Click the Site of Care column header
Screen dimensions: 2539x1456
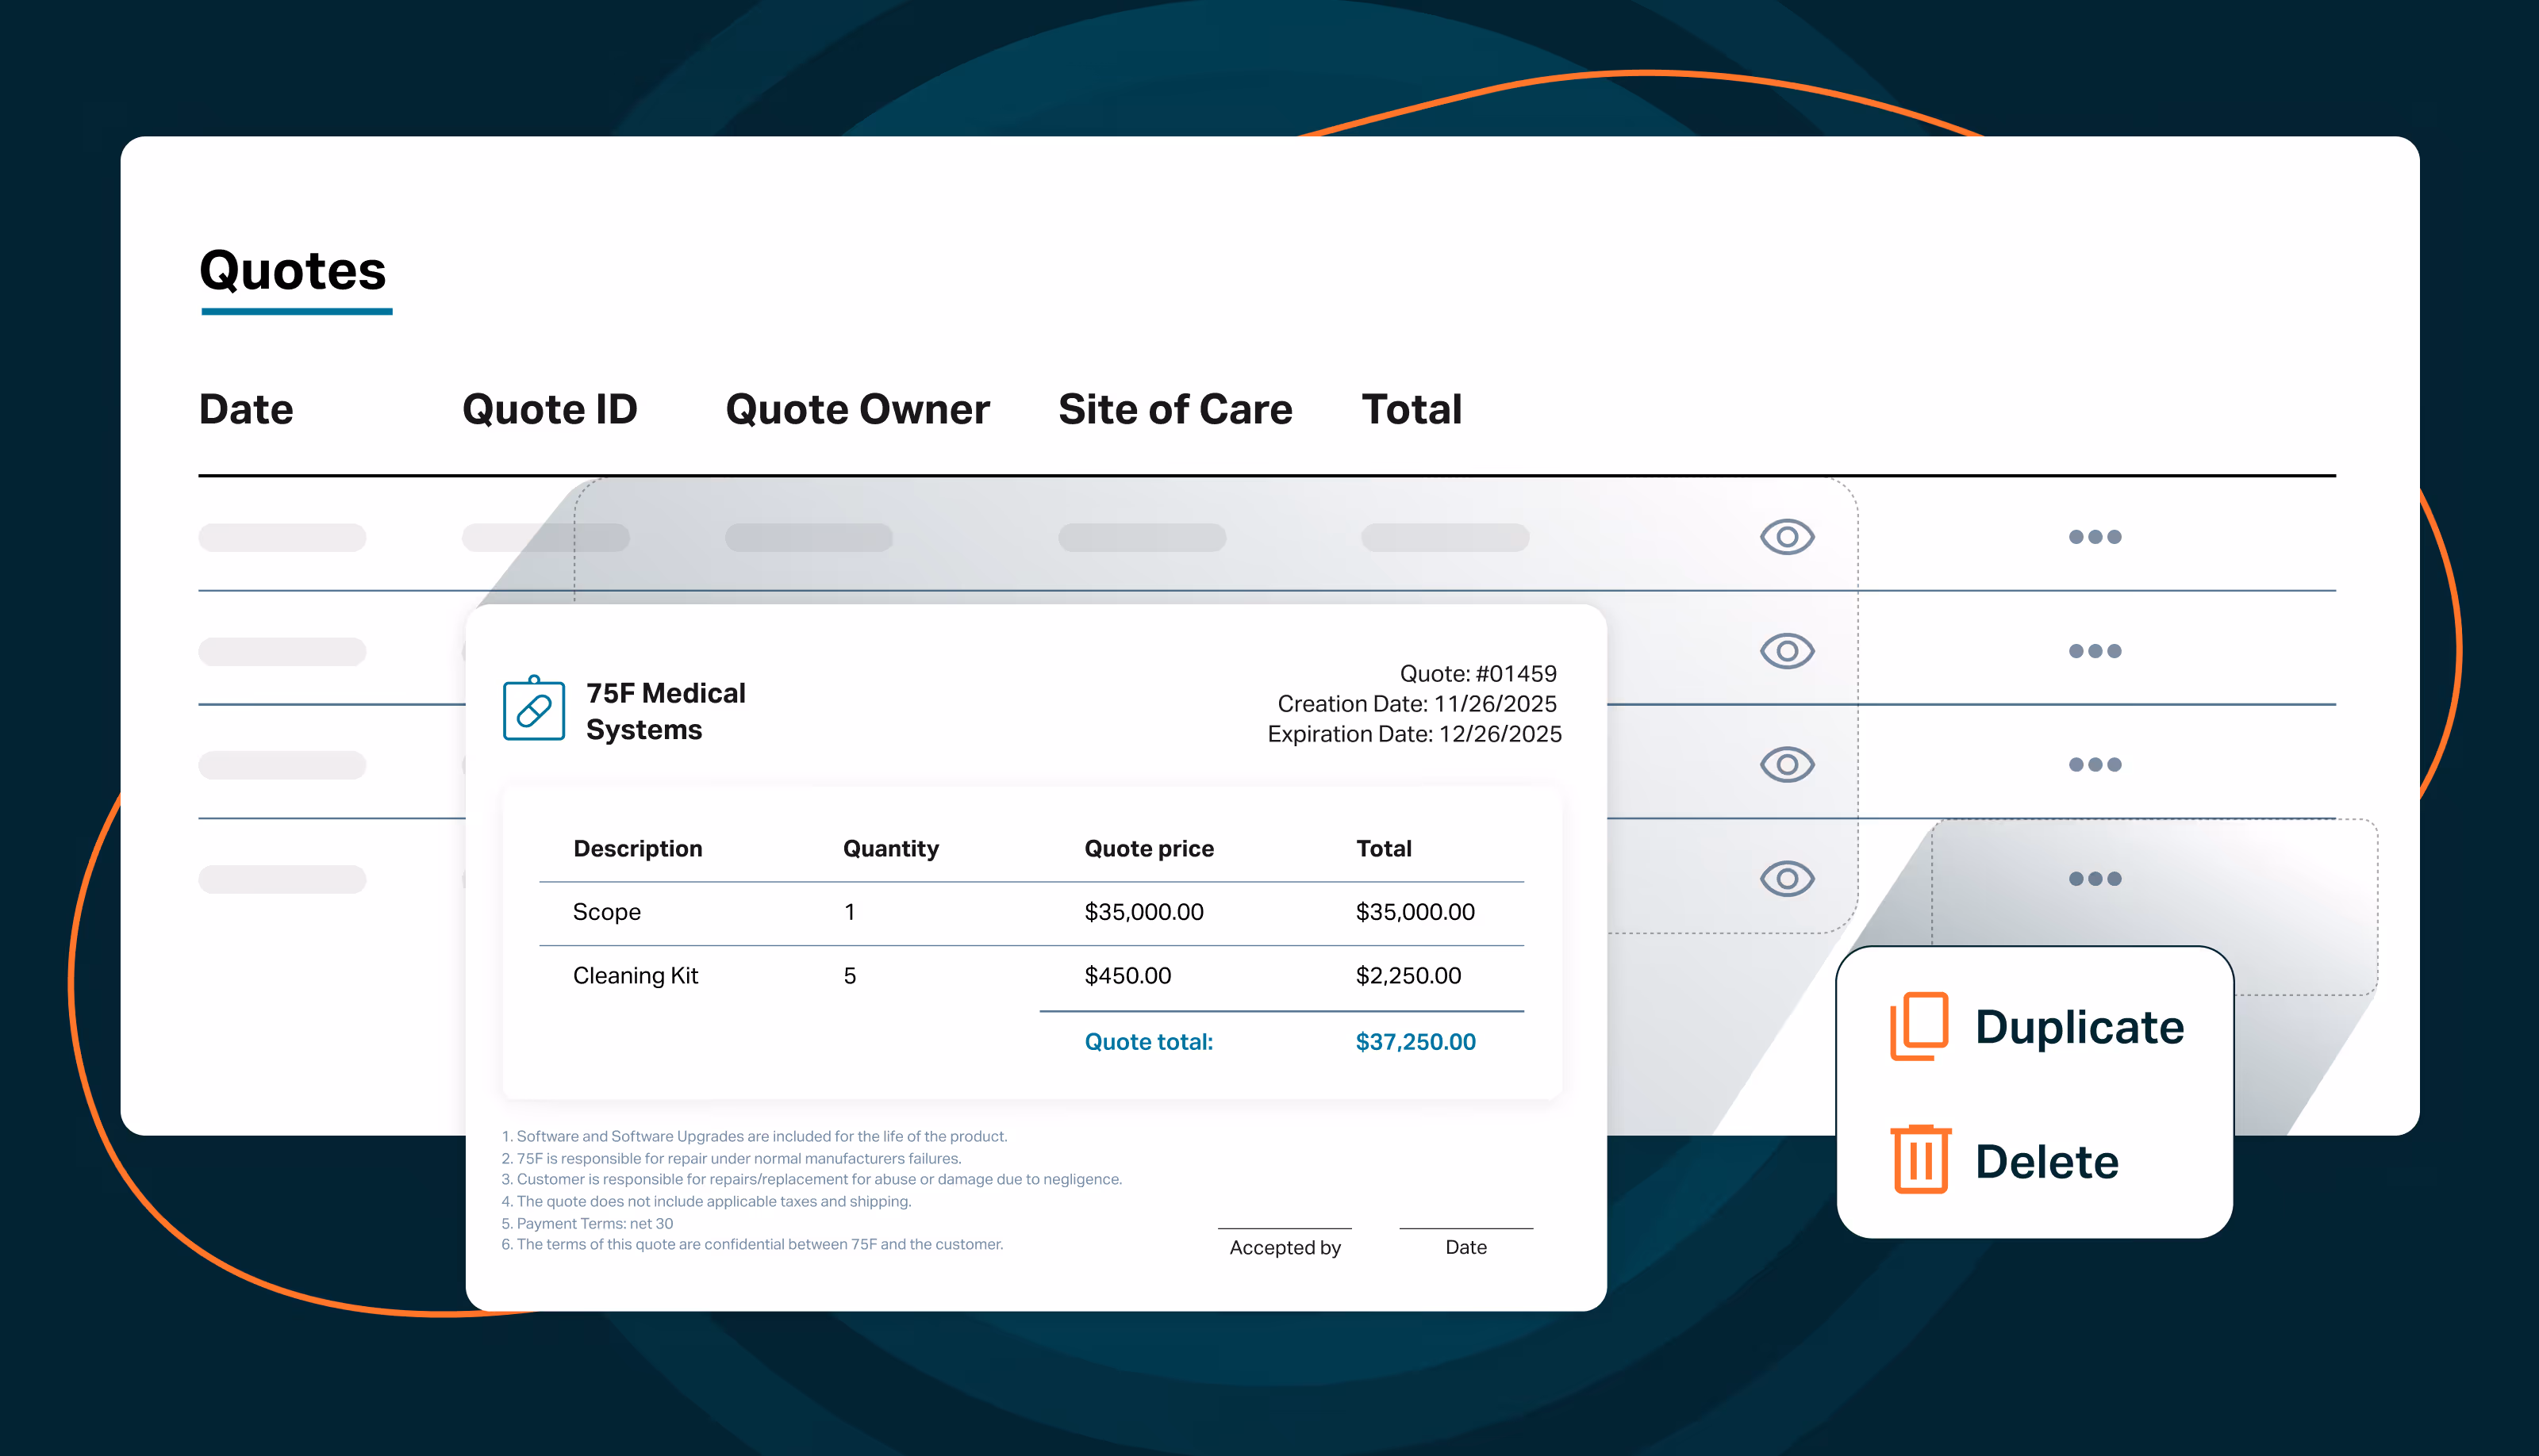[1175, 409]
